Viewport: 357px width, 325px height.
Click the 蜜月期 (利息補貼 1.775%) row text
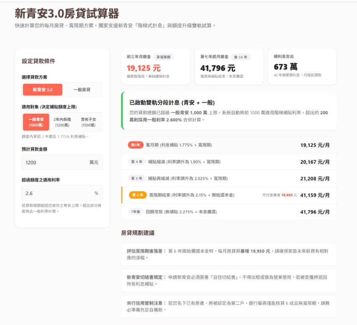pos(179,145)
